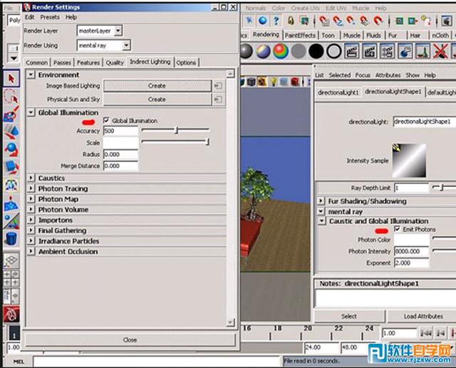Open the Render Layer masterLayer dropdown
The image size is (456, 368).
click(118, 30)
